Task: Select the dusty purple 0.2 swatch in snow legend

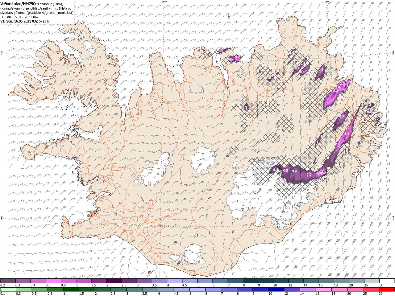Action: 8,281
